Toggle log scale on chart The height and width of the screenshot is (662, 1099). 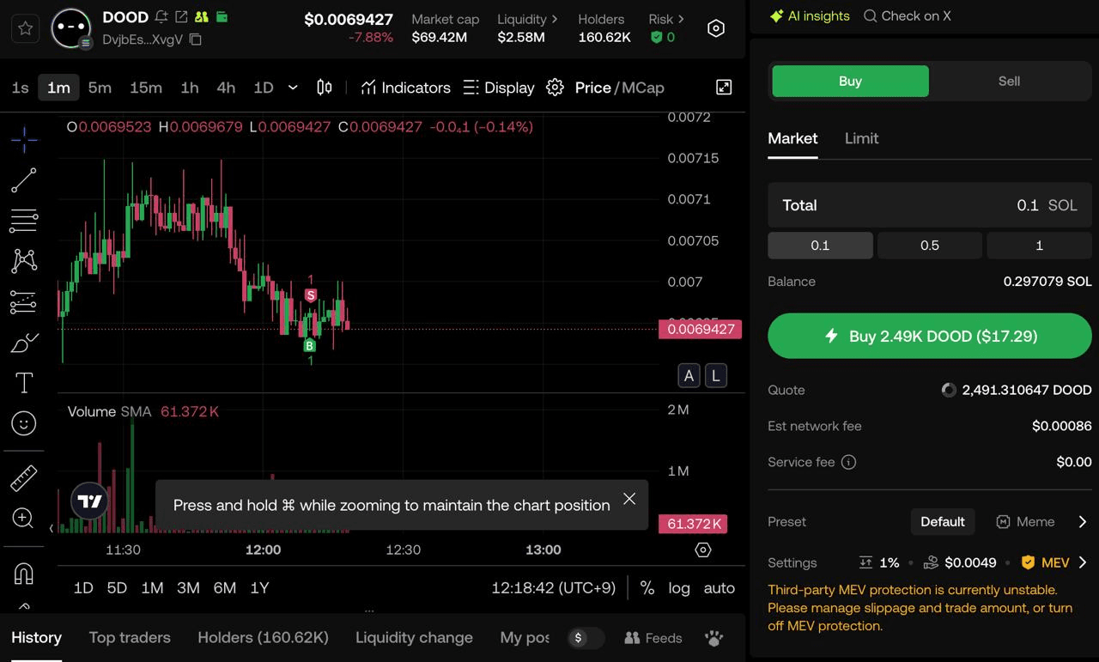tap(679, 588)
